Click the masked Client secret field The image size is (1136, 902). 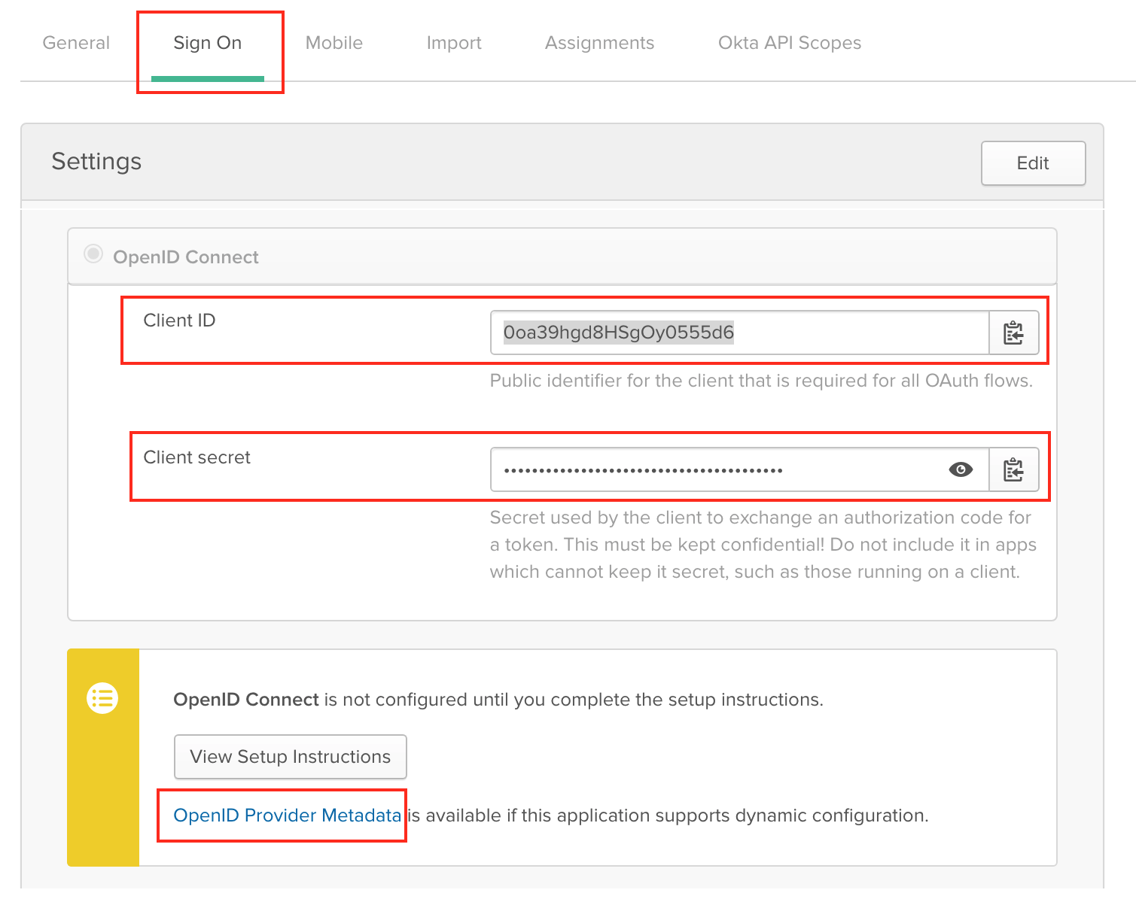[715, 469]
